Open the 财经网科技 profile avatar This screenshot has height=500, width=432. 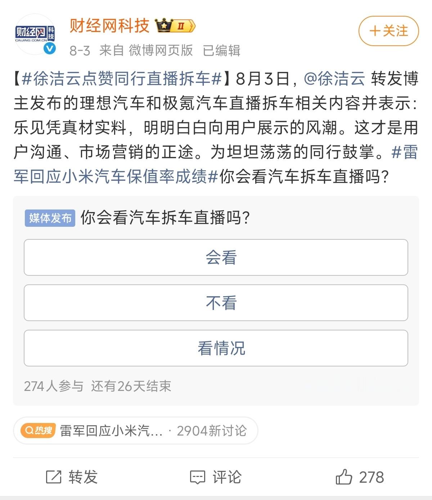click(x=35, y=34)
